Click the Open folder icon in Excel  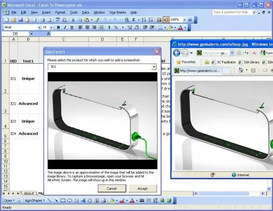coord(14,20)
